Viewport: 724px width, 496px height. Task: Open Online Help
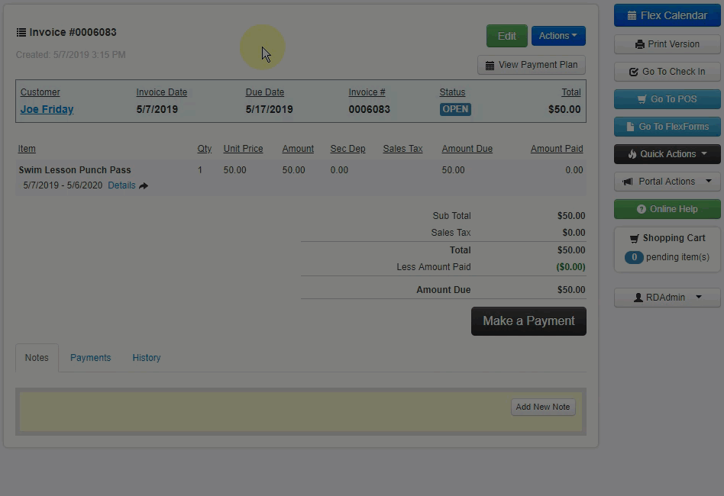point(667,209)
